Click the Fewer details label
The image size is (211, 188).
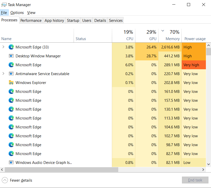pyautogui.click(x=21, y=180)
